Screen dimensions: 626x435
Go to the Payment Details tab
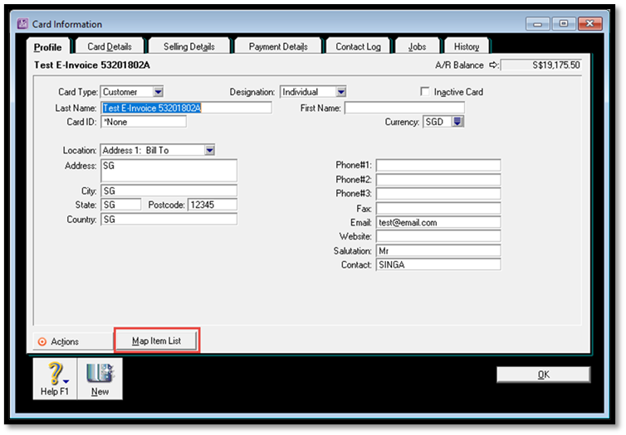[x=278, y=46]
